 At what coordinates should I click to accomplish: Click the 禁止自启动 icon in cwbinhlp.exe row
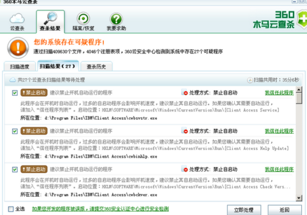pos(184,131)
